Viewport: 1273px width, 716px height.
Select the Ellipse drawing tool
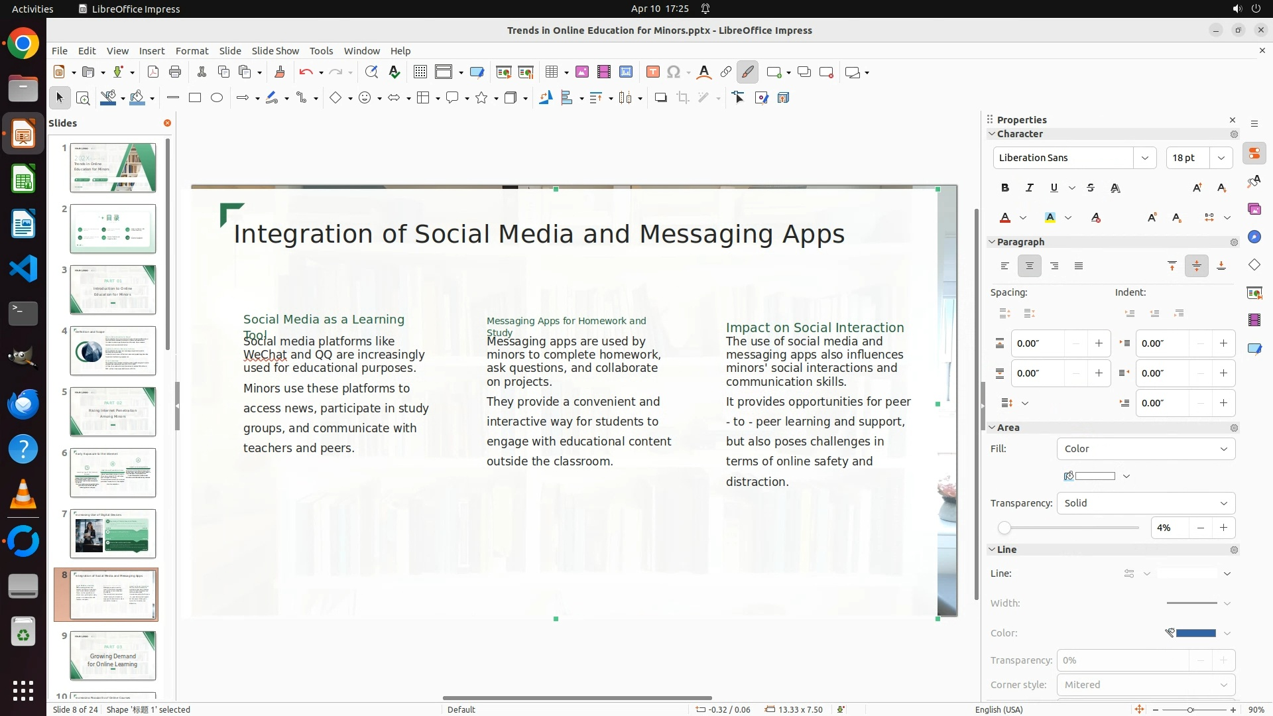(x=217, y=98)
